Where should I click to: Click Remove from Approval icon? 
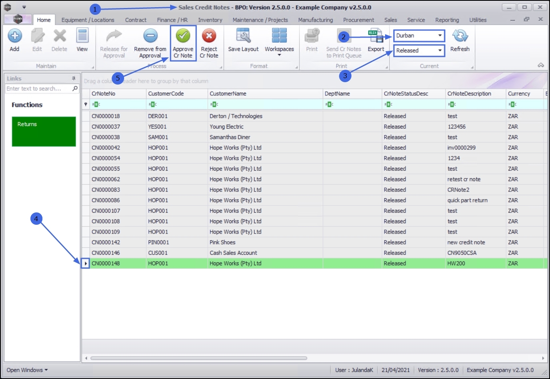[151, 36]
